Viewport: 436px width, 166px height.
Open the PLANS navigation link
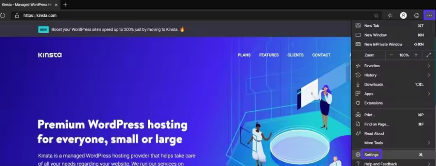click(x=244, y=55)
